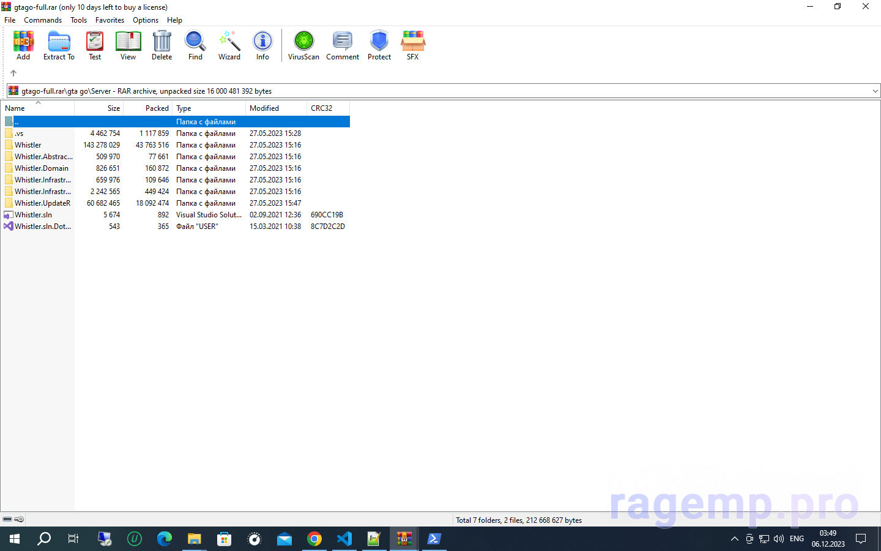
Task: Open Visual Studio Code from taskbar
Action: tap(344, 539)
